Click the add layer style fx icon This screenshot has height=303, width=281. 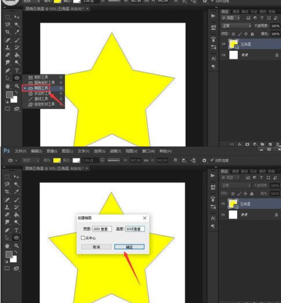(240, 144)
